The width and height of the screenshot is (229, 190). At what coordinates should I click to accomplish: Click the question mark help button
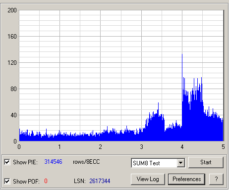coord(216,179)
